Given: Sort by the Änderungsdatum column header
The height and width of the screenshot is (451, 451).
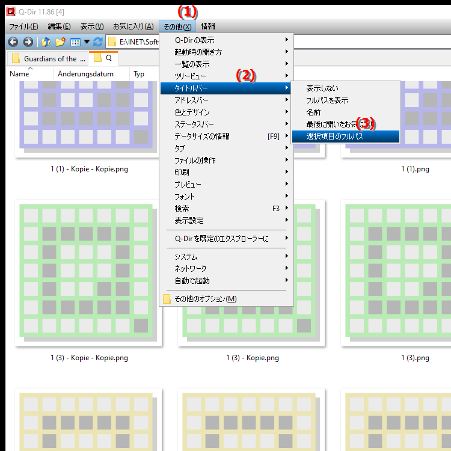Looking at the screenshot, I should point(91,74).
